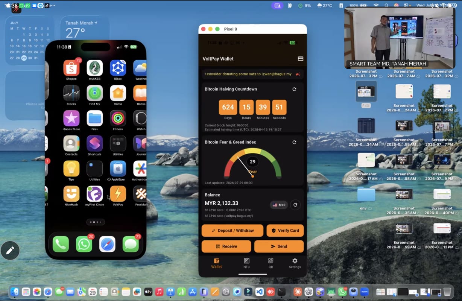Open the Tips app on the iPhone
Screen dimensions: 462x301
[71, 169]
